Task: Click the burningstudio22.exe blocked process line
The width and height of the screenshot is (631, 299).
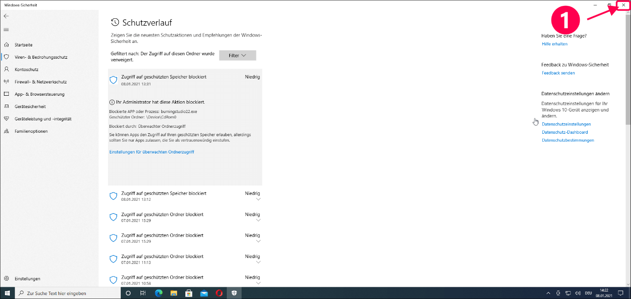Action: point(153,112)
